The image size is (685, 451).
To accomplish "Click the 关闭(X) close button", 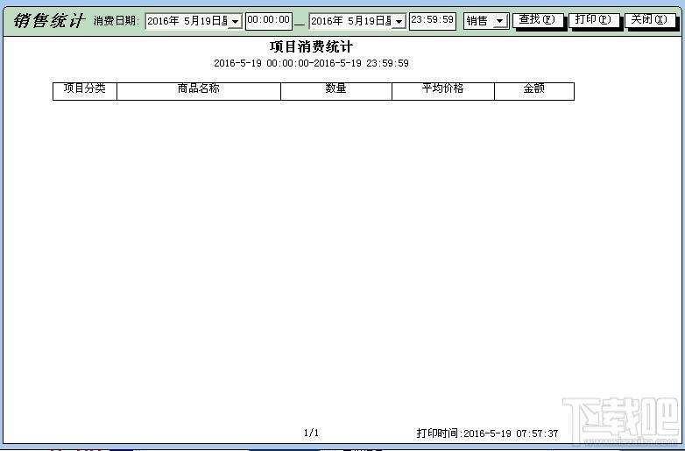I will pos(649,20).
